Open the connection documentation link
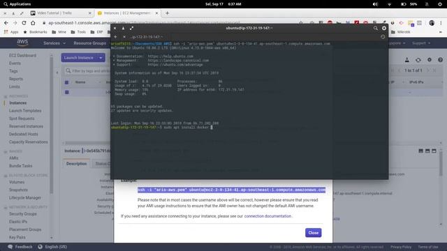 click(268, 216)
